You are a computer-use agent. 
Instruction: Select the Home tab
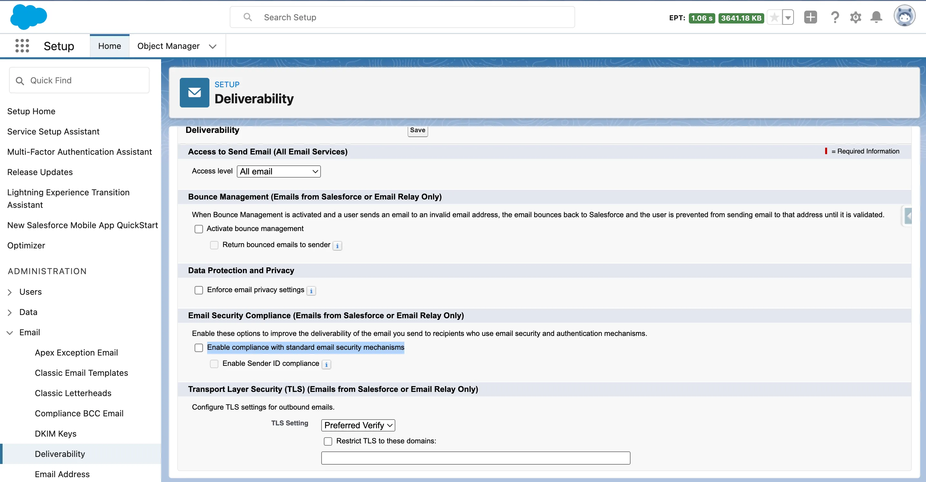pyautogui.click(x=109, y=46)
